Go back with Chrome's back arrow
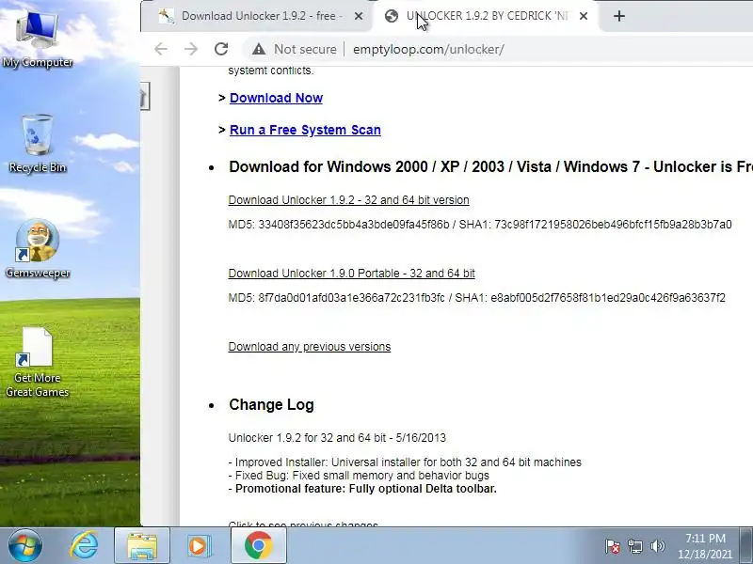 point(161,49)
